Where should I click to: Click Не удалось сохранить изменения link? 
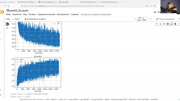96,14
